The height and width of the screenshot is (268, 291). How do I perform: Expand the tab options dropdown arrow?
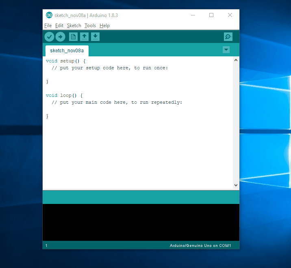click(x=226, y=50)
